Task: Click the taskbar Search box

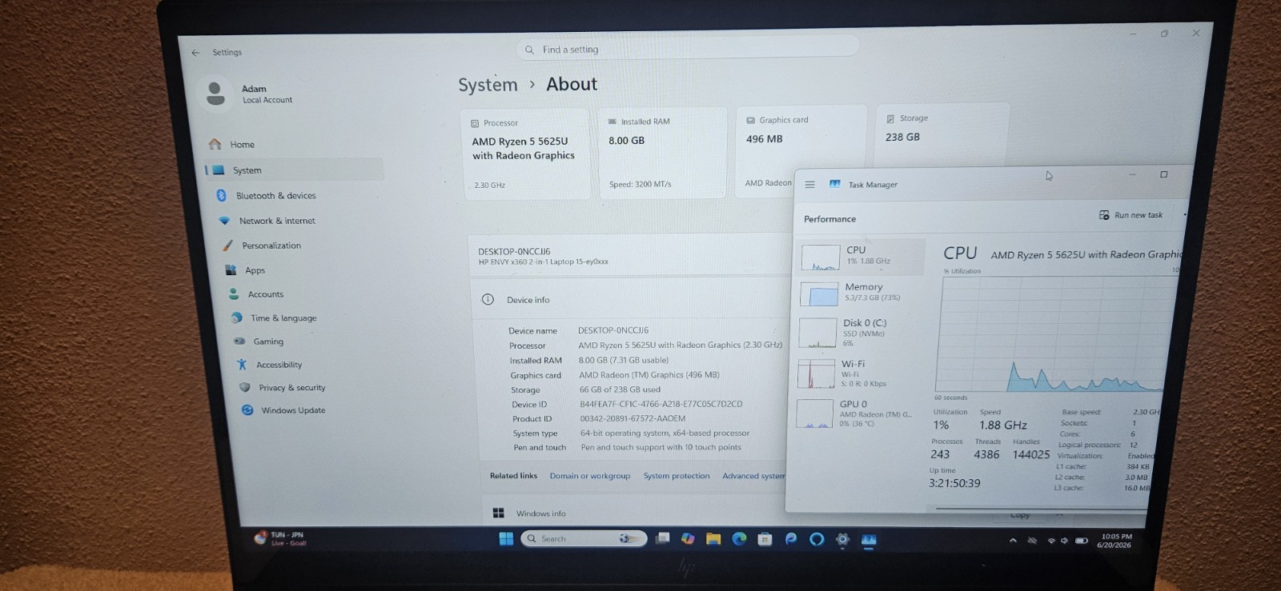Action: coord(584,539)
